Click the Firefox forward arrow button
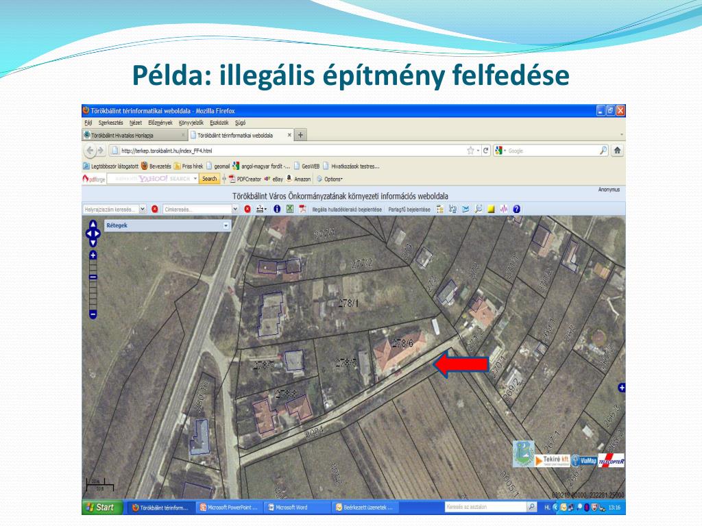Screen dimensions: 702x526 (101, 151)
